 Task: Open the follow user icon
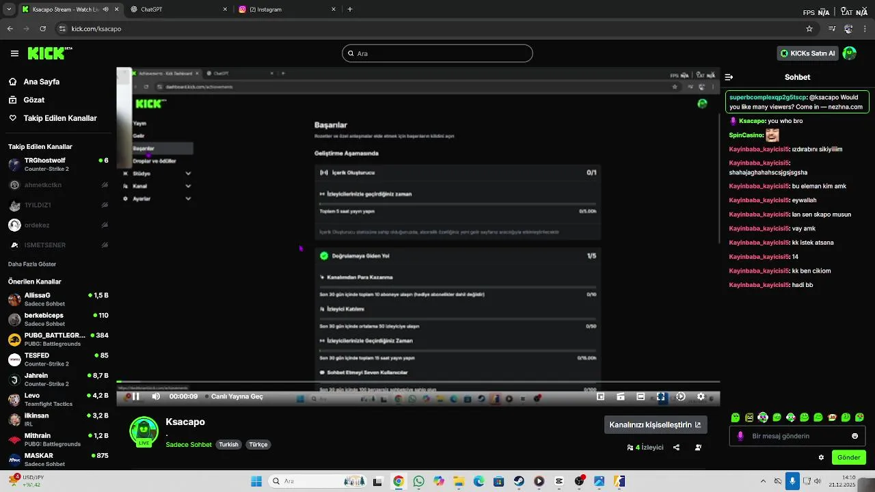pos(698,448)
